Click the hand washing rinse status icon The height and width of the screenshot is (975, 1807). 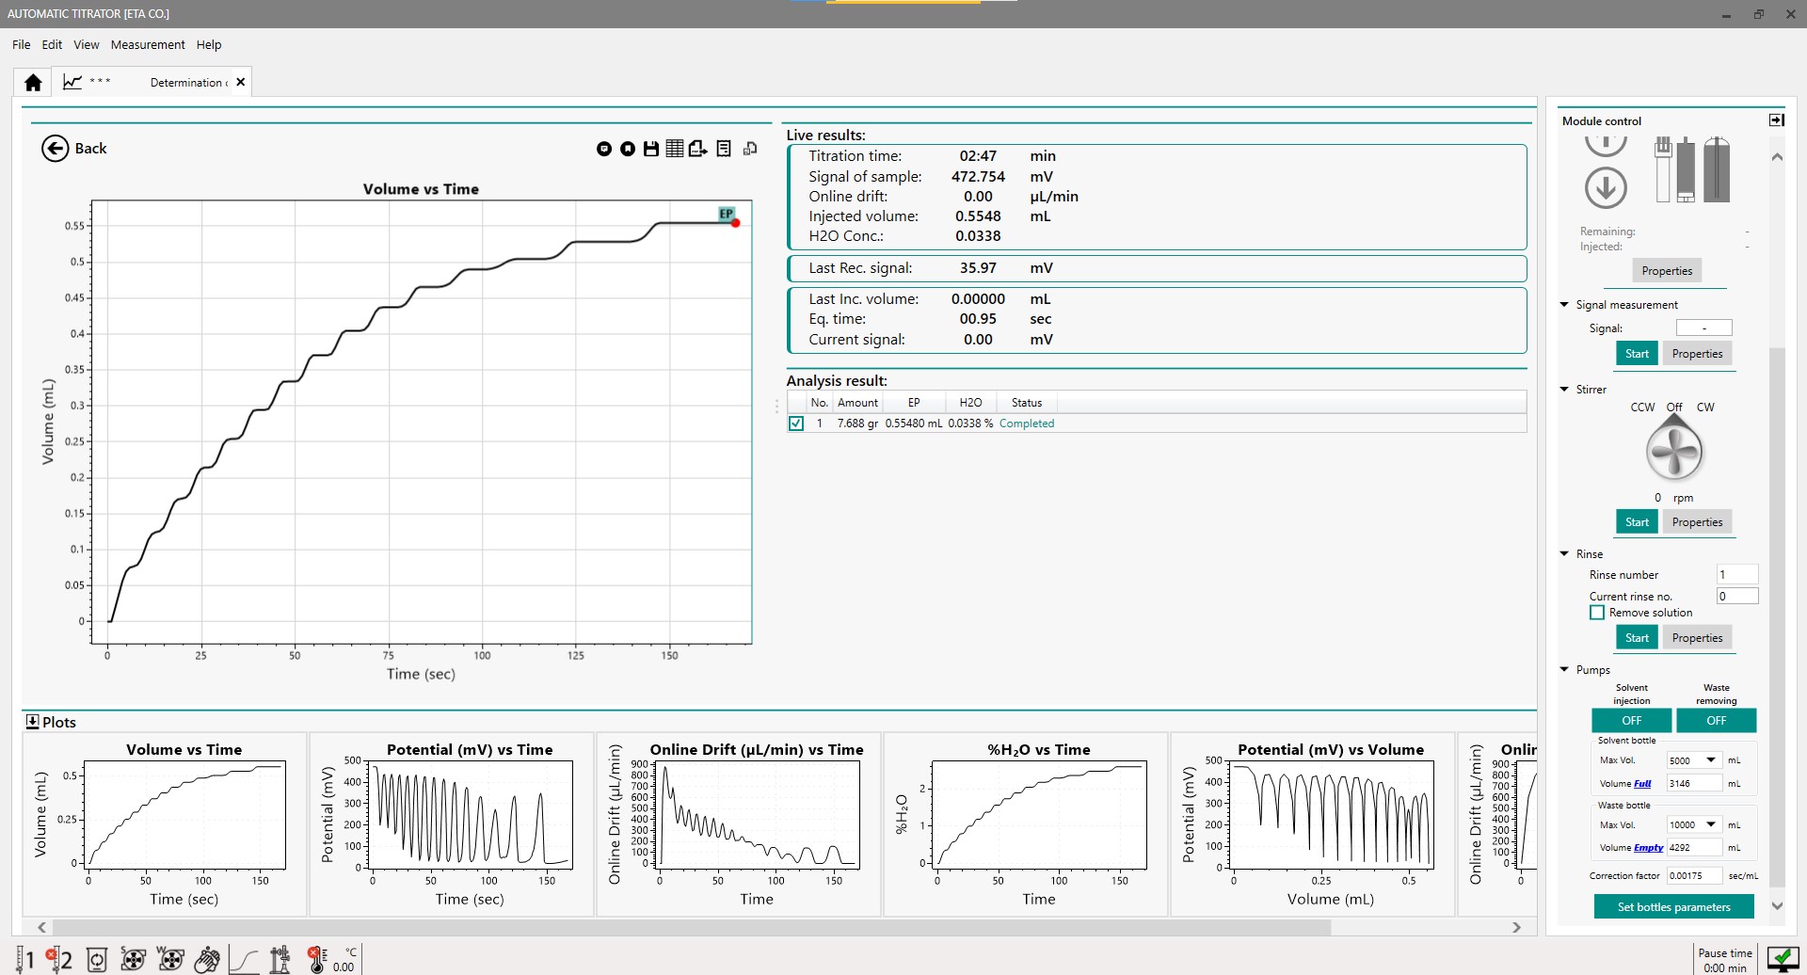coord(207,960)
